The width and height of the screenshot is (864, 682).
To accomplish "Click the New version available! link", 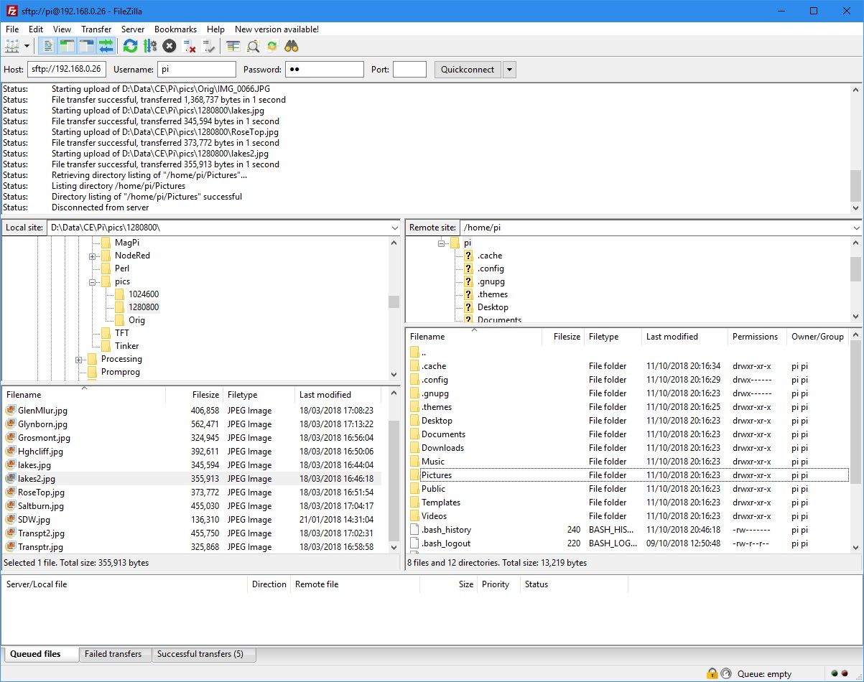I will click(x=277, y=29).
